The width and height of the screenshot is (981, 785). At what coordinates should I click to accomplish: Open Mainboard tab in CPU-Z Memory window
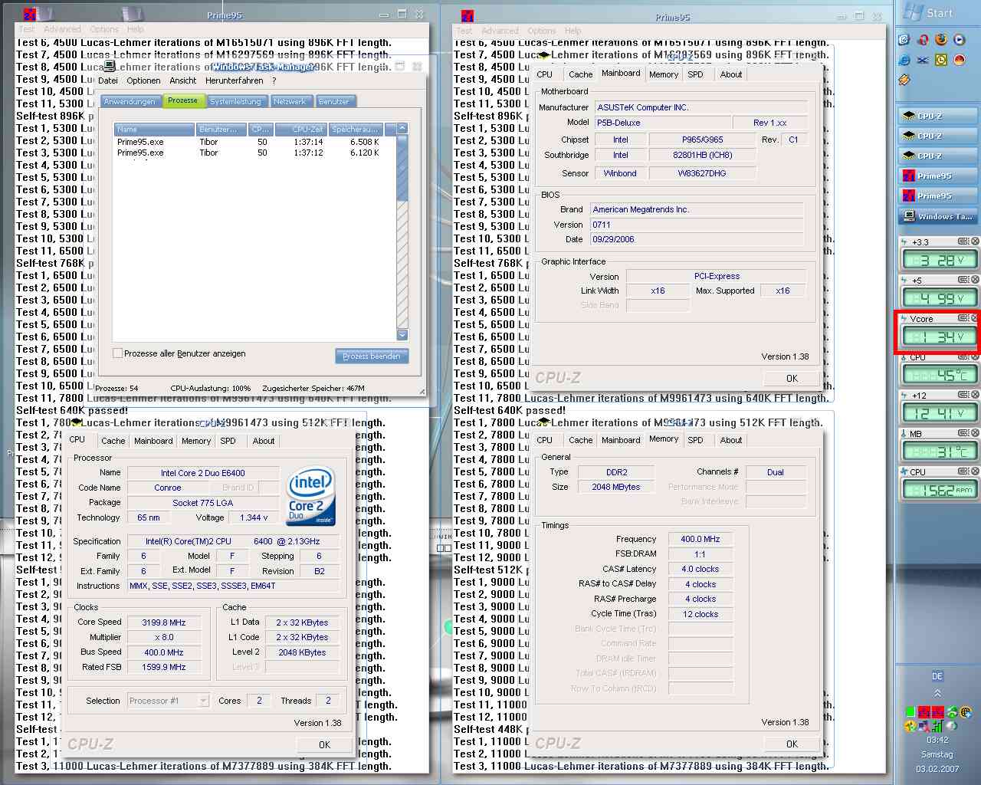621,440
